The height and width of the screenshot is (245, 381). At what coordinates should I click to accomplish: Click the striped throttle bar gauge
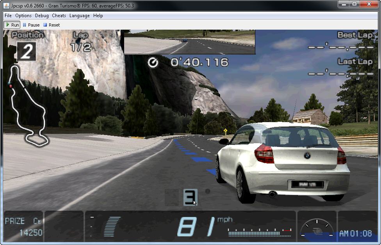(112, 226)
